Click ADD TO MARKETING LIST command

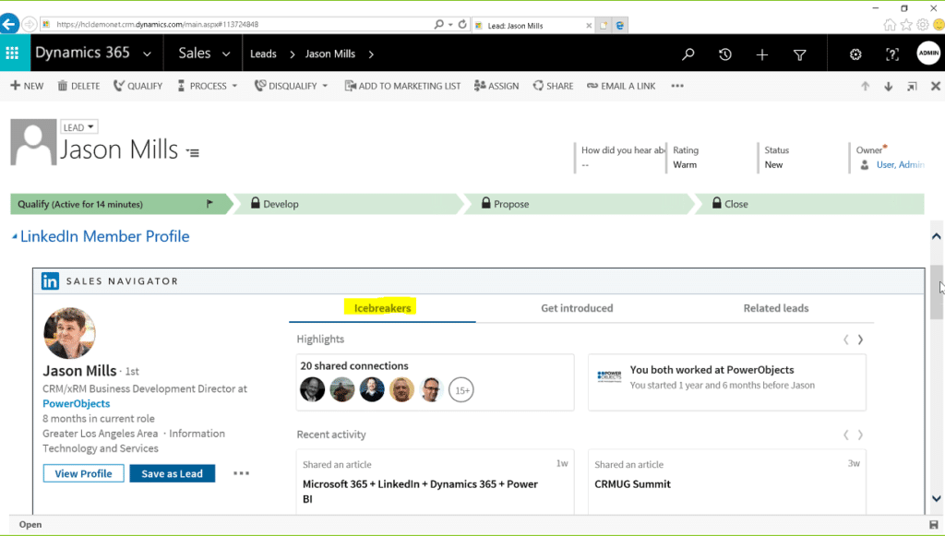click(x=402, y=86)
